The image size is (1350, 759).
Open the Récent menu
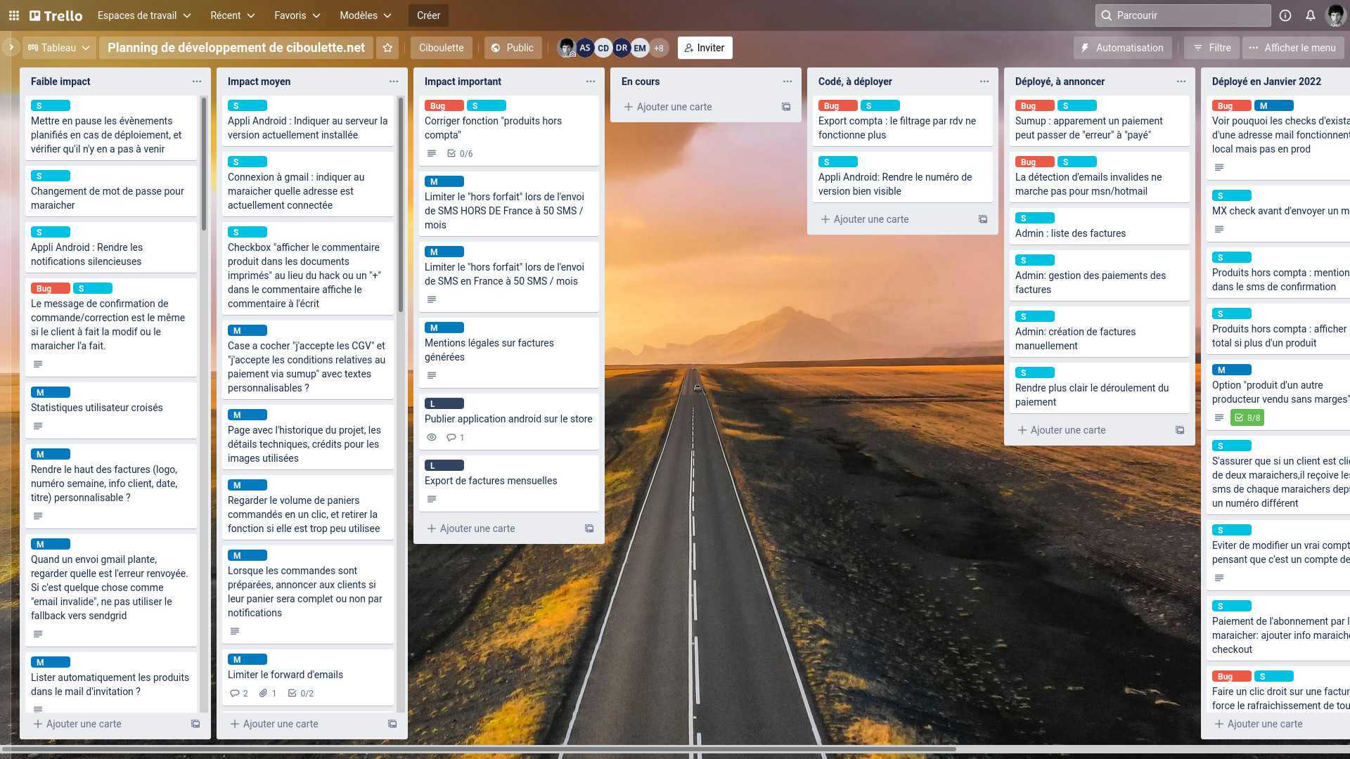tap(233, 15)
